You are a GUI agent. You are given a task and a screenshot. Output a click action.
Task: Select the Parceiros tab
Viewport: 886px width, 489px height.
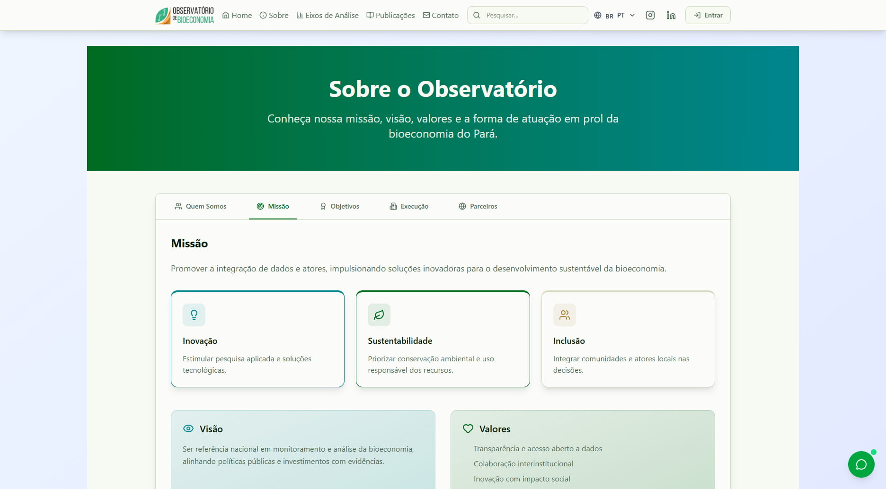coord(478,206)
